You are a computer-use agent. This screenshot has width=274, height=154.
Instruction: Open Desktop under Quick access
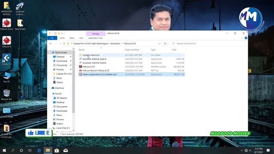[60, 57]
